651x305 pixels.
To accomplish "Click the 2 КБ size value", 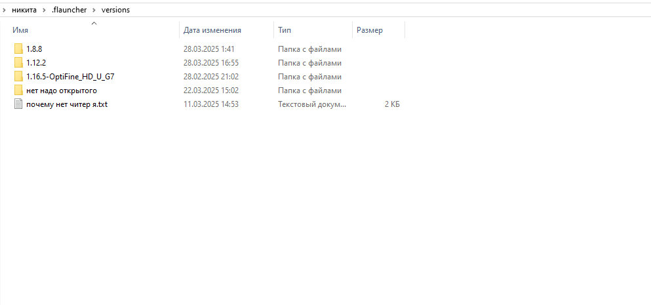I will pos(392,104).
